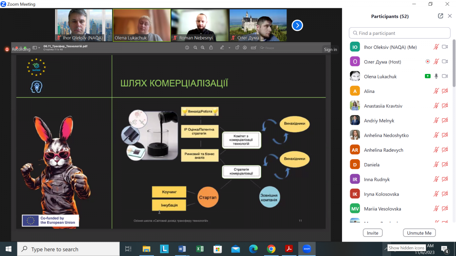The image size is (456, 256).
Task: Pop out the Participants panel
Action: tap(440, 16)
